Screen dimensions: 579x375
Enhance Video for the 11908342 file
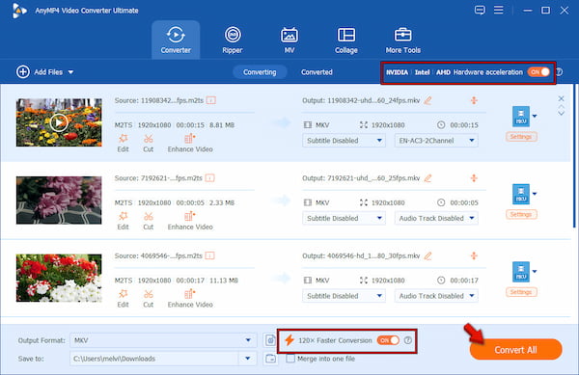[190, 143]
